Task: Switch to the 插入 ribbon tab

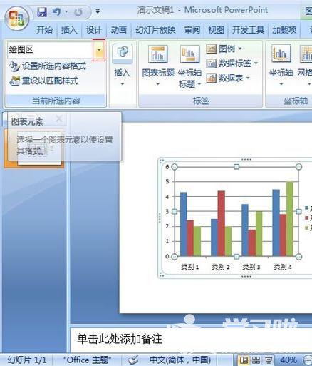Action: tap(69, 30)
